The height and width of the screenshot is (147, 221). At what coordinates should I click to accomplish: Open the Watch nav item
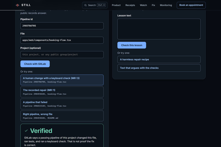click(x=143, y=5)
